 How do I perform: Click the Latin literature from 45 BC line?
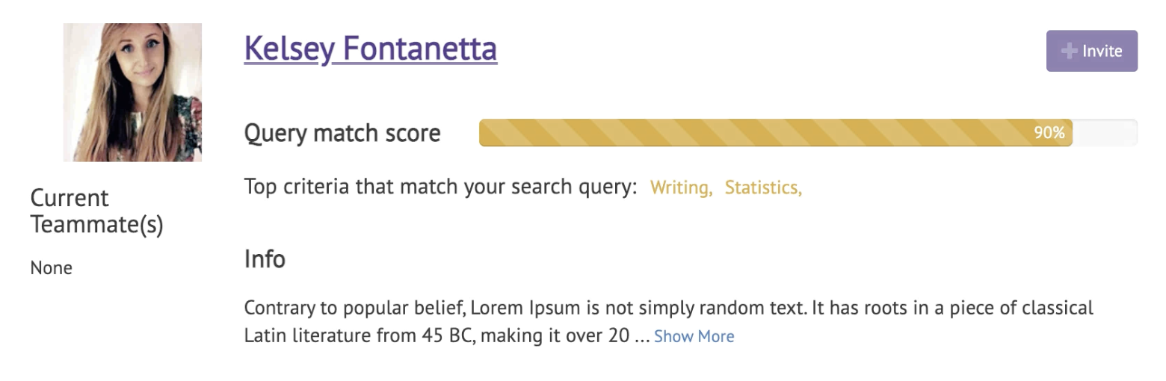[x=437, y=336]
